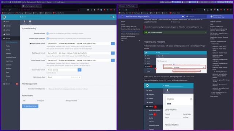
Task: Jump to Golden rule in table of contents
Action: coord(215,44)
